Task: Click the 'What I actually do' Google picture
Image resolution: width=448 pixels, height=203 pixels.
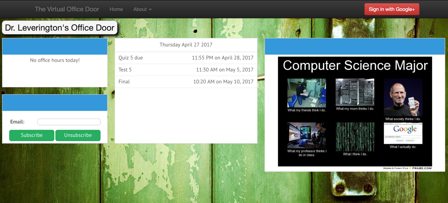Action: [x=403, y=133]
